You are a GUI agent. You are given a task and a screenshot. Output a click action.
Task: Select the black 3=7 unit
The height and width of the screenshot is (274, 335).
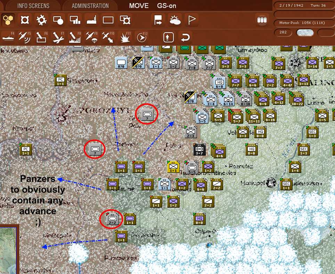199,149
